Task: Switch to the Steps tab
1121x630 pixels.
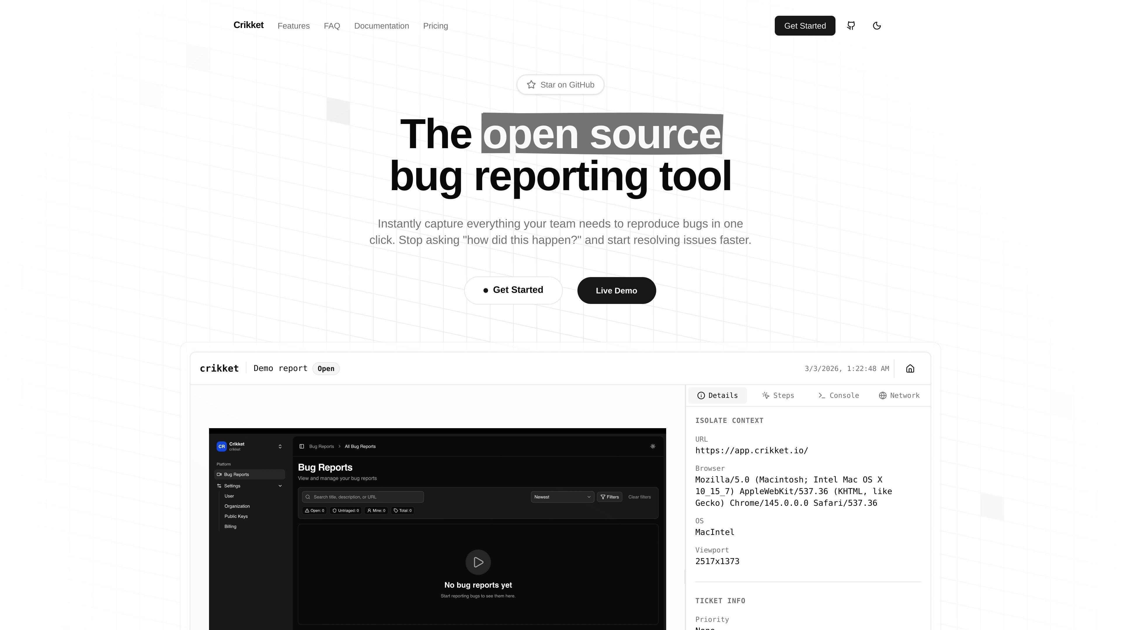Action: pyautogui.click(x=778, y=396)
